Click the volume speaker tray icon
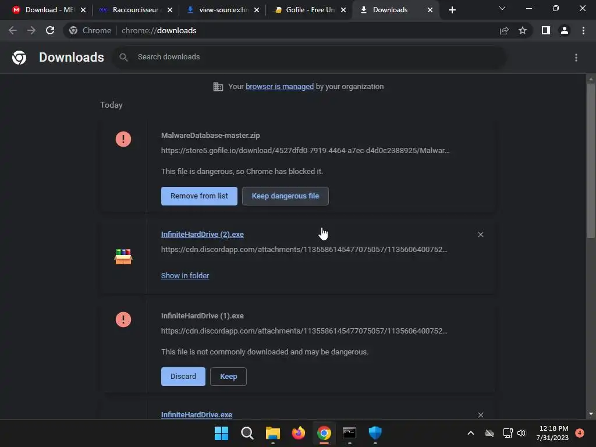The image size is (596, 447). 521,433
